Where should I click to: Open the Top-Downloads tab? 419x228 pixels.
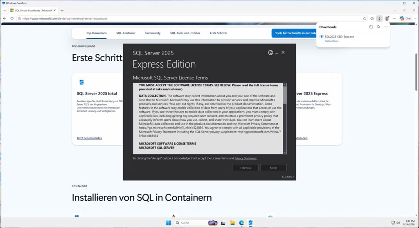[96, 33]
